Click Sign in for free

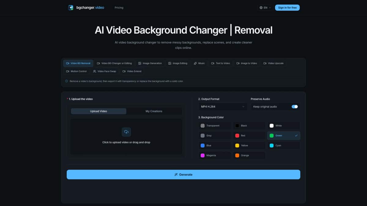(x=287, y=8)
